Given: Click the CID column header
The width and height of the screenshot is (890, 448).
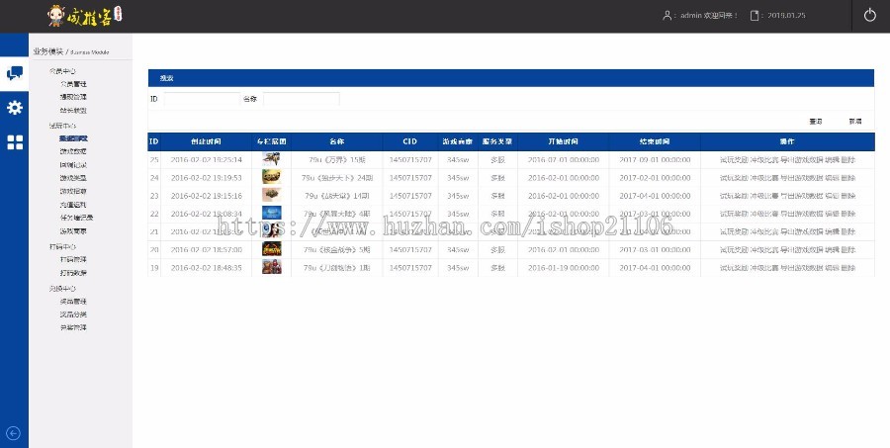Looking at the screenshot, I should tap(409, 142).
